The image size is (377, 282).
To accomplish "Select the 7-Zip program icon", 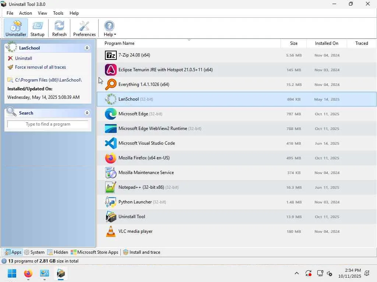I will pos(110,55).
